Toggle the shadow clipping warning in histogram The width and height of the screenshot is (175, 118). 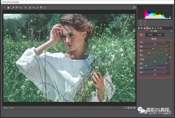(139, 6)
